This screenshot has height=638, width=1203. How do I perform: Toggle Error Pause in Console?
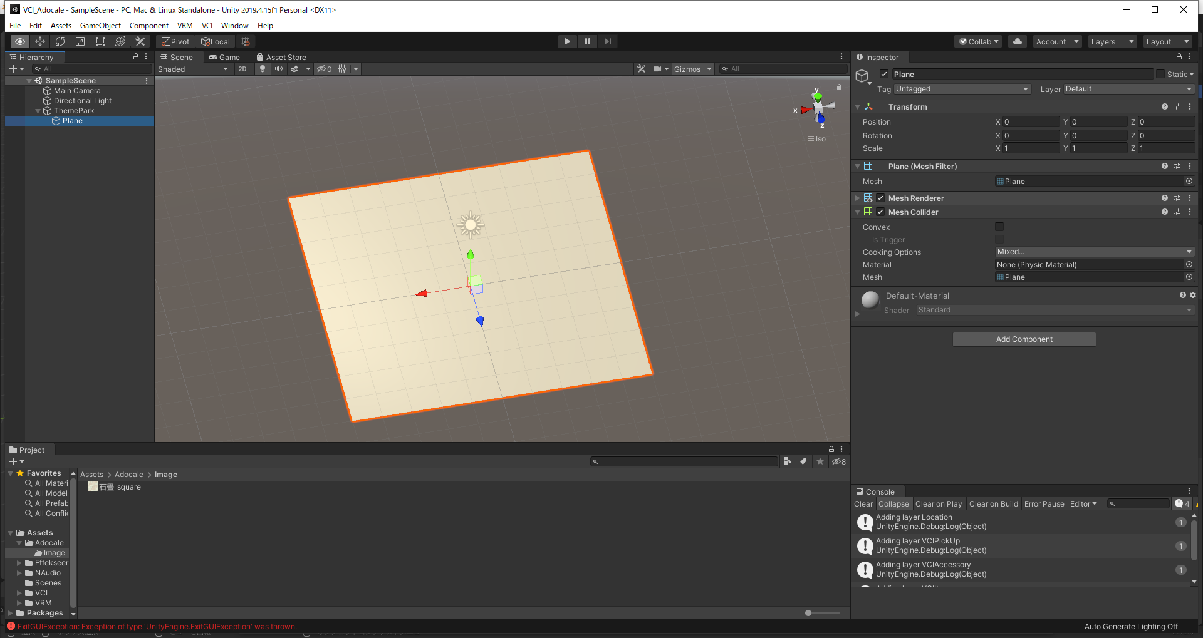1044,504
